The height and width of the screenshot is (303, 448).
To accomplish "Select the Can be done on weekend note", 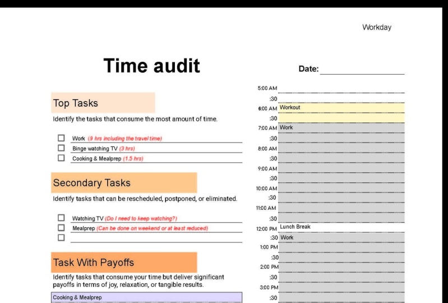I will [x=153, y=228].
